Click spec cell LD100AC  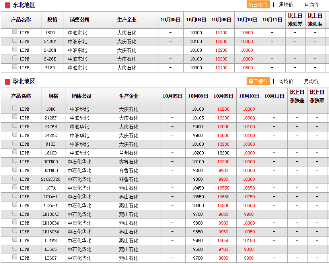51,215
